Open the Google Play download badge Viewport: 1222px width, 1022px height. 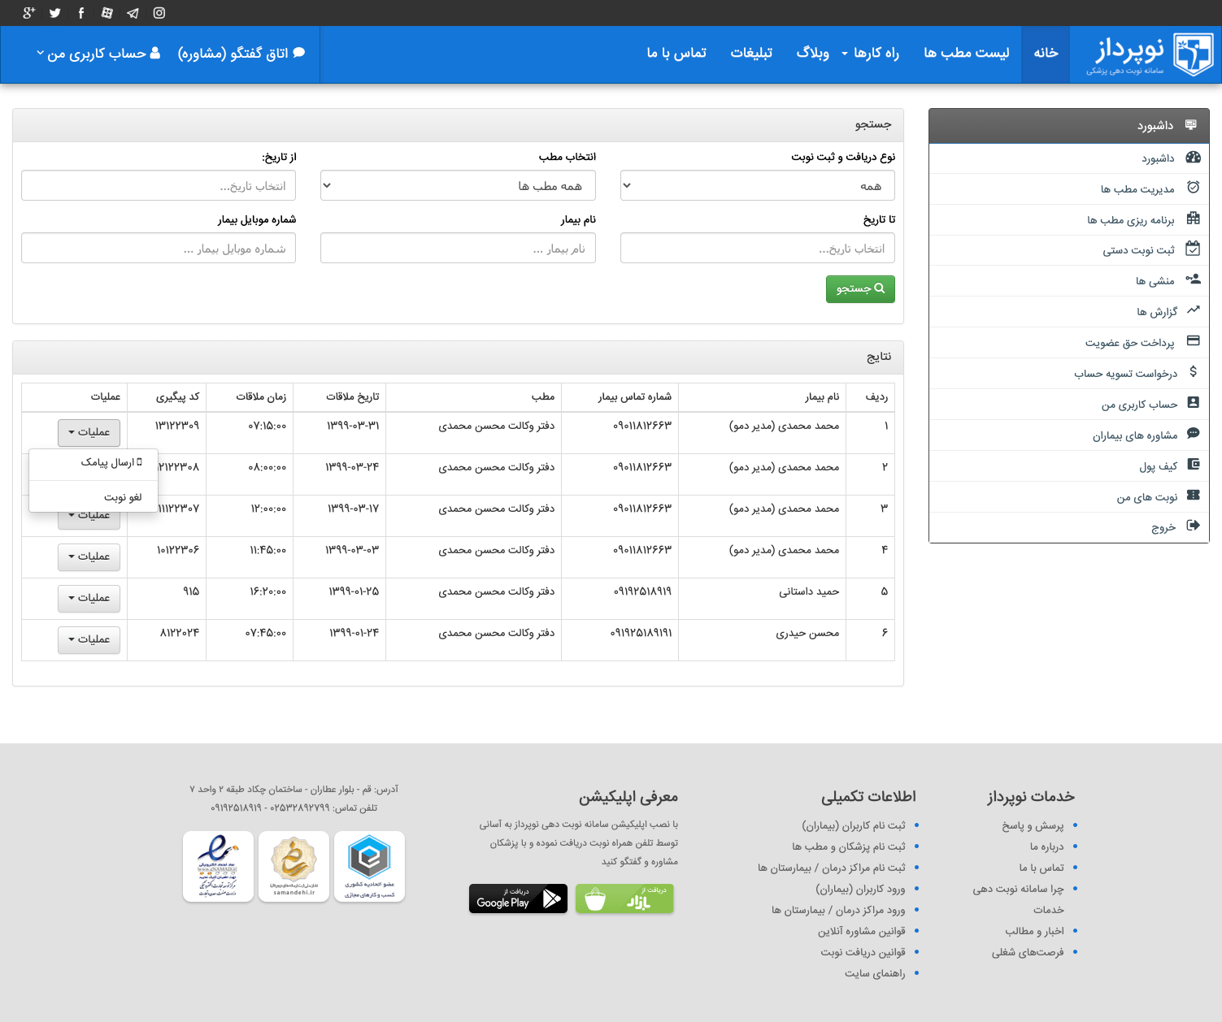point(518,899)
